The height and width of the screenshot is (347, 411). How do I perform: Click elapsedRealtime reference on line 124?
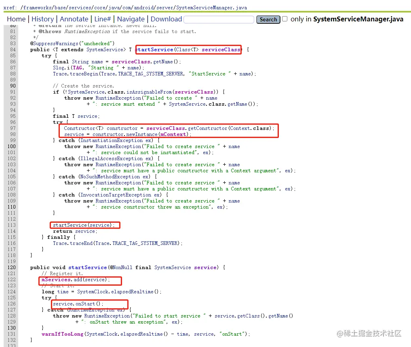click(x=133, y=292)
